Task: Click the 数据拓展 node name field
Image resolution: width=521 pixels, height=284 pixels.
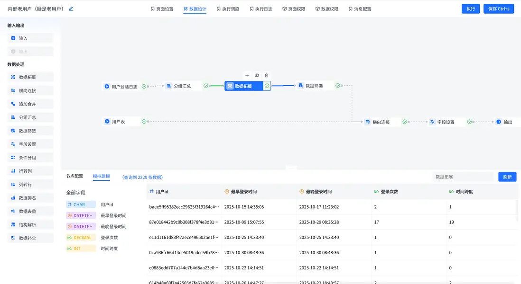Action: (463, 177)
